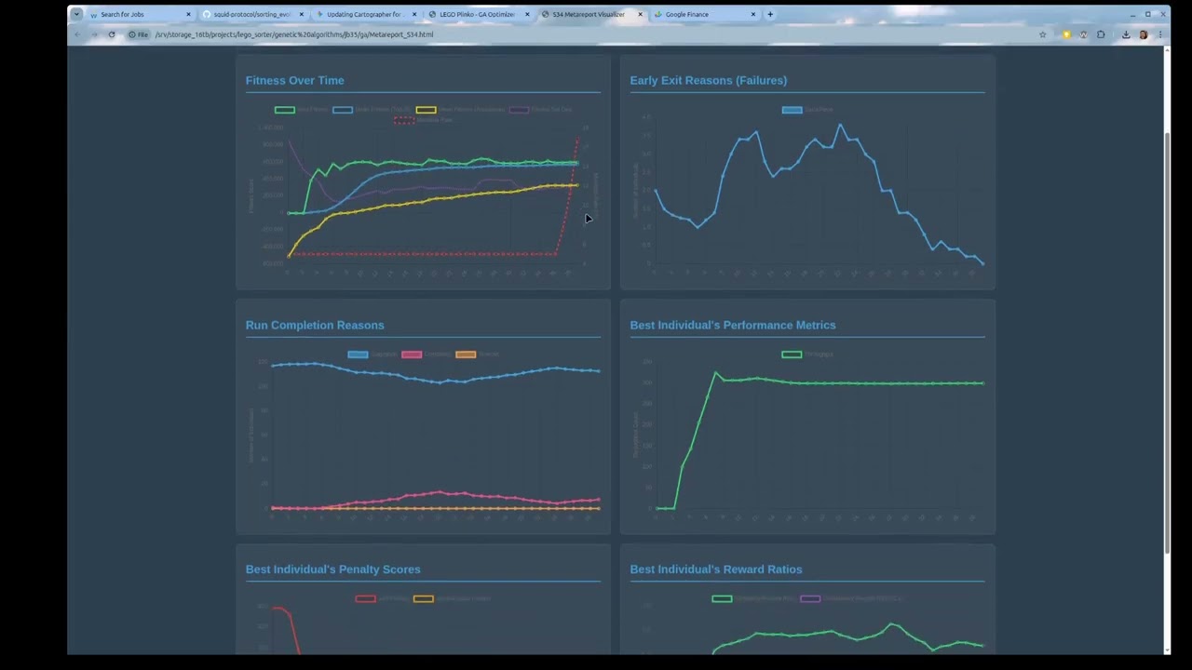
Task: Click the Early Exit Reasons (Failures) heading
Action: click(708, 80)
